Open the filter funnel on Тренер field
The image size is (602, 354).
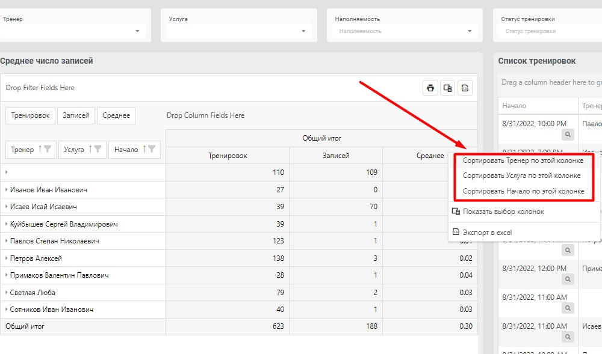47,149
